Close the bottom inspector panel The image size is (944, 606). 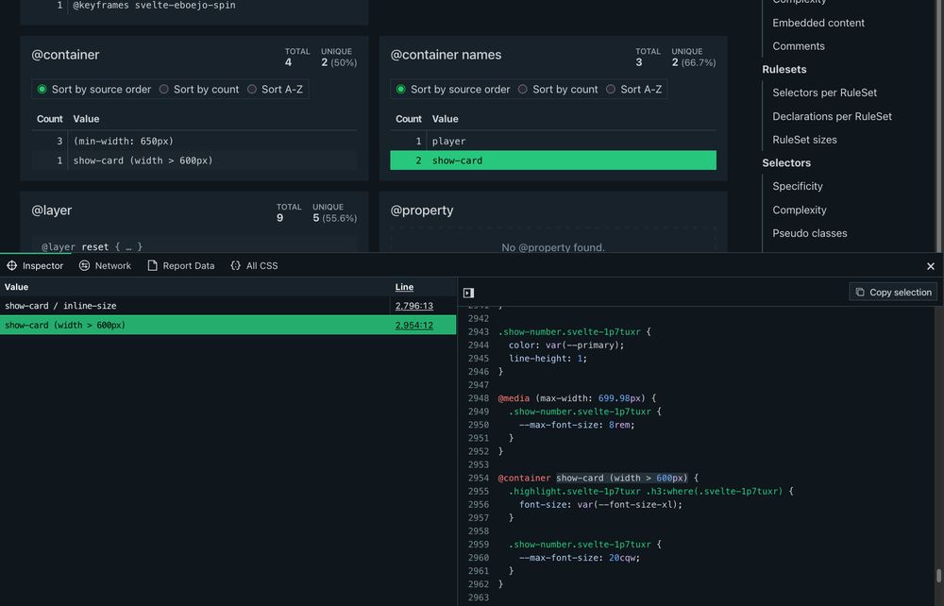(x=930, y=266)
